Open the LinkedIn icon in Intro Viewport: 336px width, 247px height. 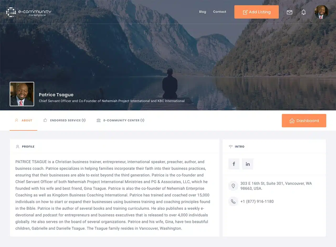coord(248,164)
